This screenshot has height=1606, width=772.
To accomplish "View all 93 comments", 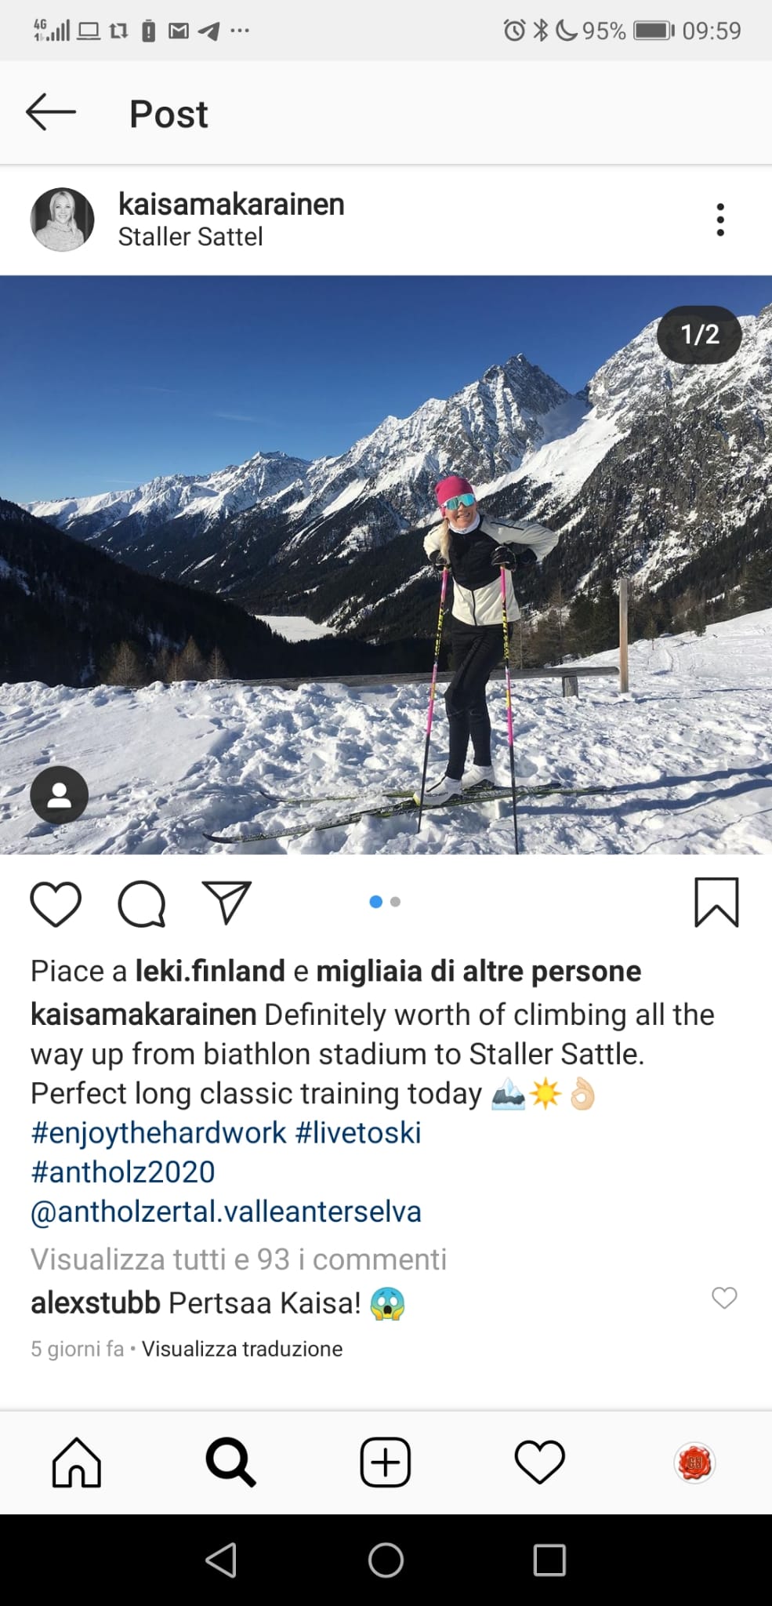I will [239, 1259].
